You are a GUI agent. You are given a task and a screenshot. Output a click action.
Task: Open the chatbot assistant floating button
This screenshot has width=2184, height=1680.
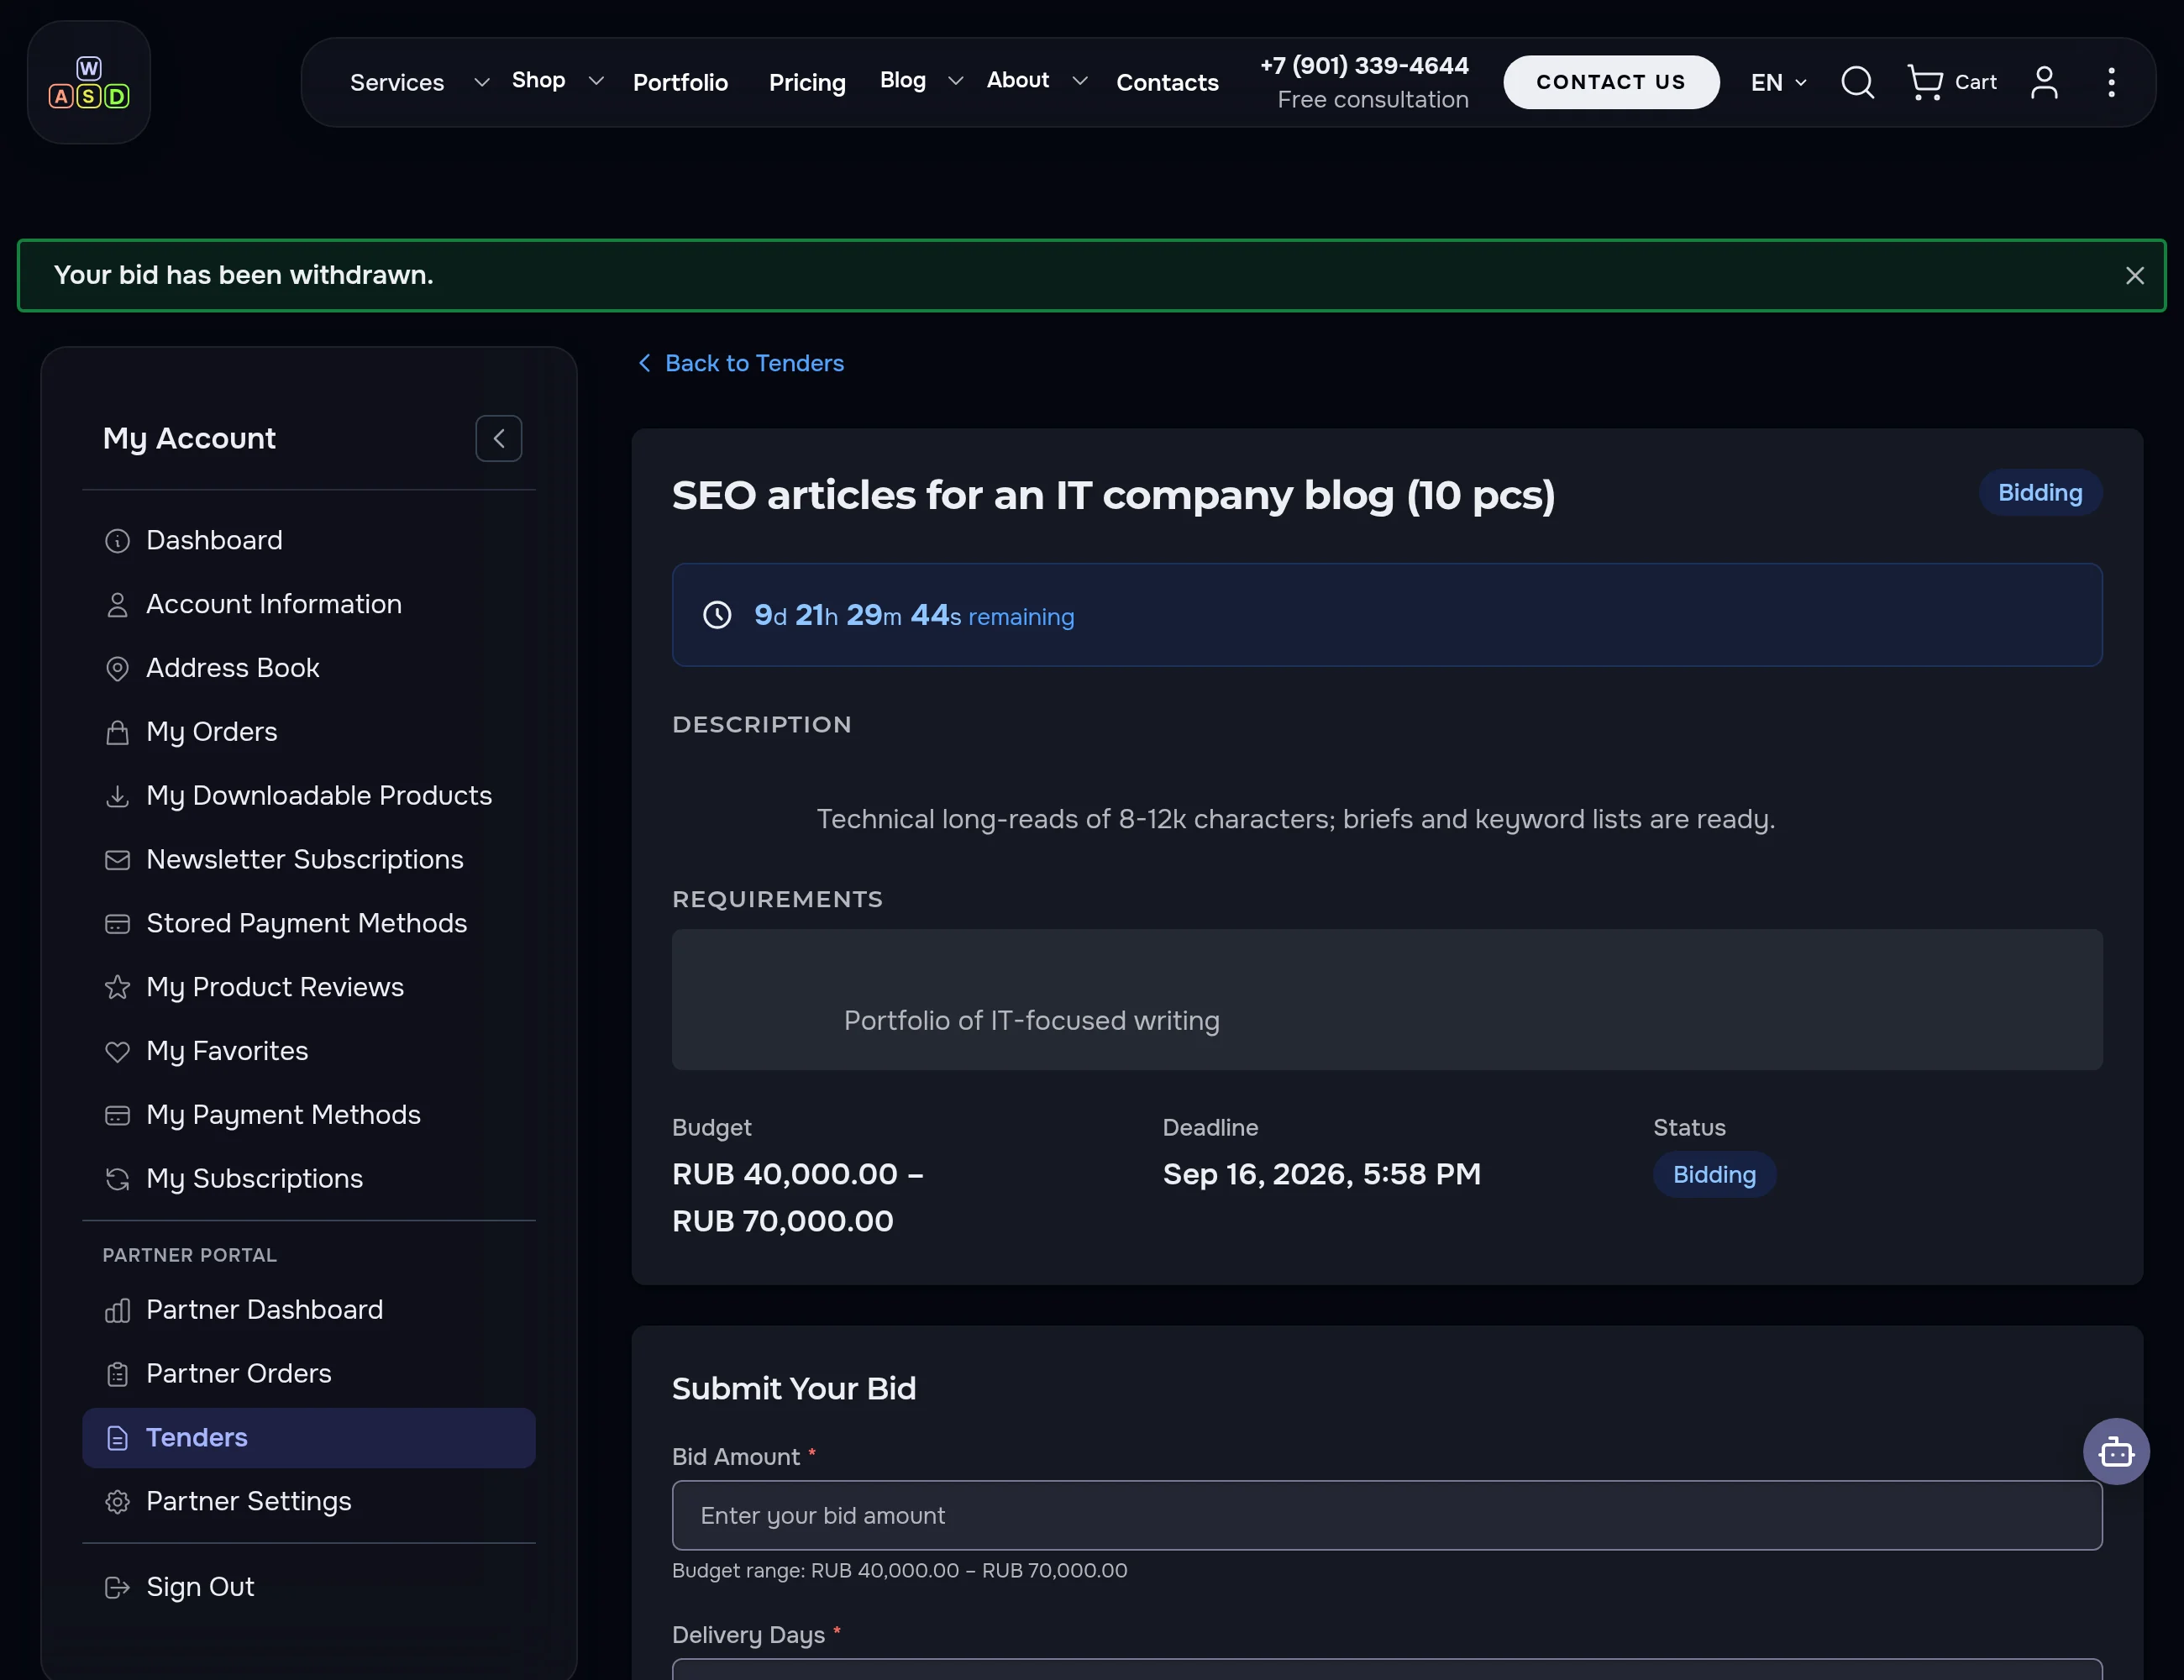point(2116,1451)
